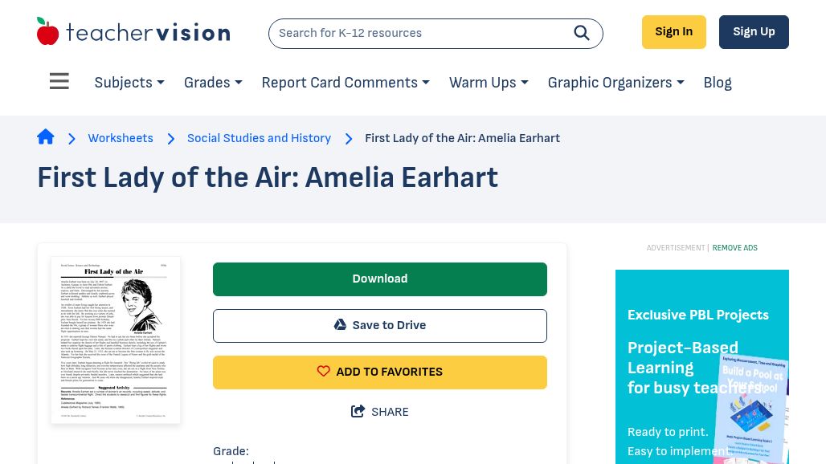Click the REMOVE ADS link
Screen dimensions: 826x464
click(734, 248)
